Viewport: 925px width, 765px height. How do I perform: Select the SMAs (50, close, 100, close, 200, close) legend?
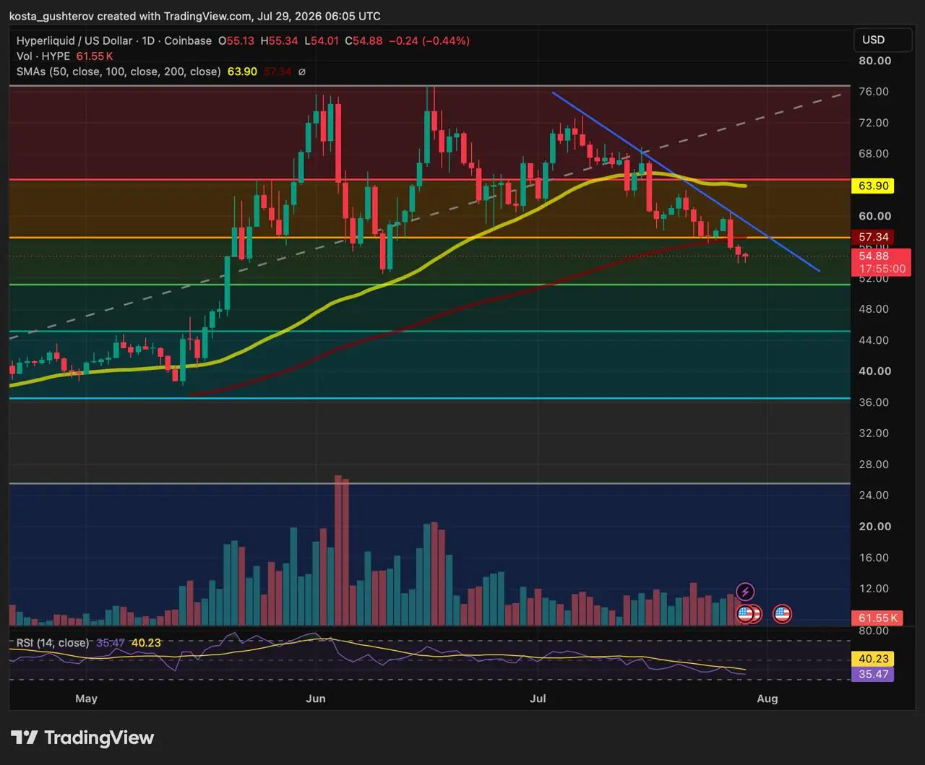pyautogui.click(x=119, y=72)
